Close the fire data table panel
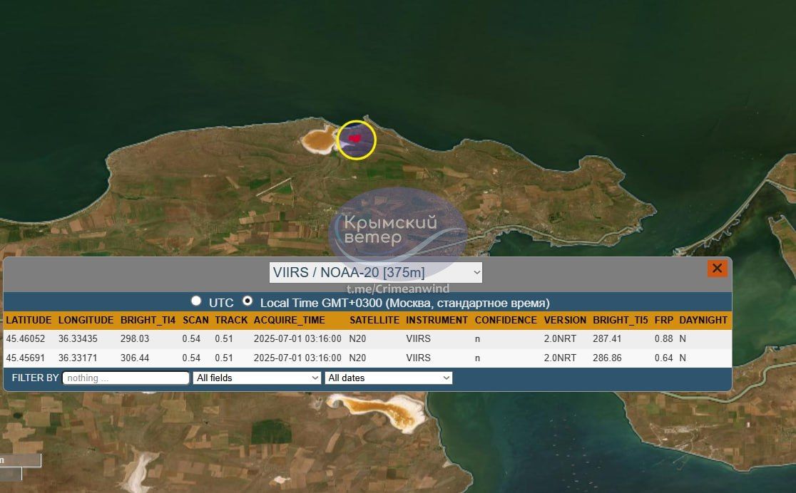 (717, 269)
